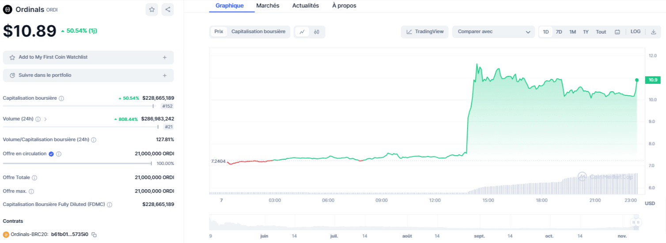Download the chart data
Image resolution: width=666 pixels, height=243 pixels.
(x=654, y=32)
